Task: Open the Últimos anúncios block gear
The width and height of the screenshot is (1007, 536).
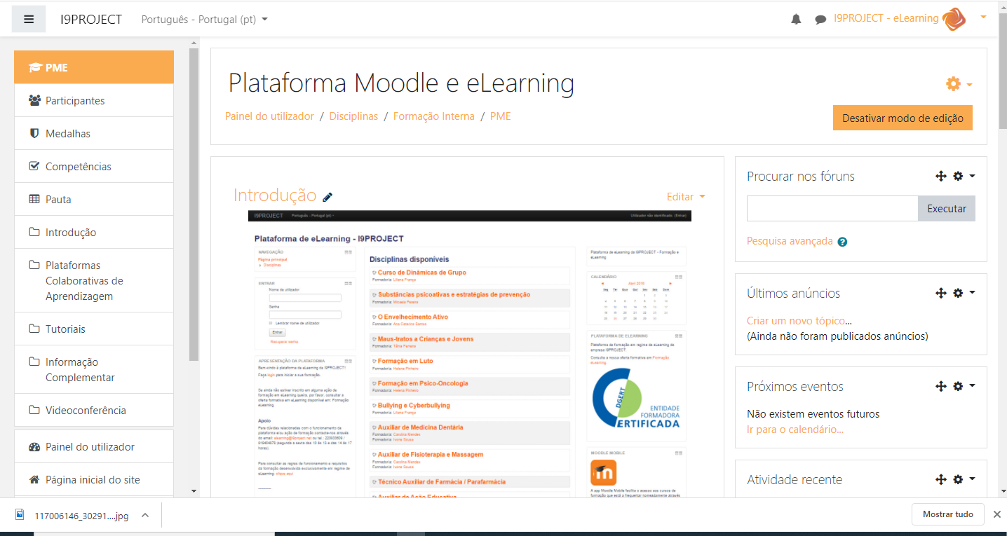Action: pyautogui.click(x=958, y=293)
